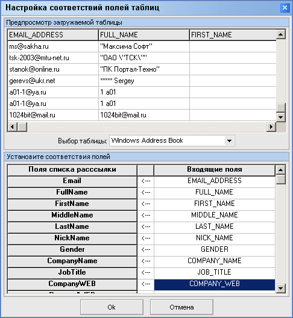
Task: Open the Windows Address Book table dropdown
Action: tap(229, 140)
